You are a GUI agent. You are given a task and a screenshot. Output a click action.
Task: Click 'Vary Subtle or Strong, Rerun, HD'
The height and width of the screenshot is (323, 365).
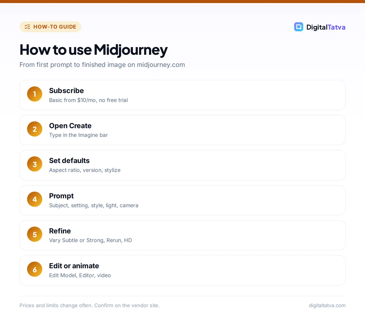pos(91,240)
